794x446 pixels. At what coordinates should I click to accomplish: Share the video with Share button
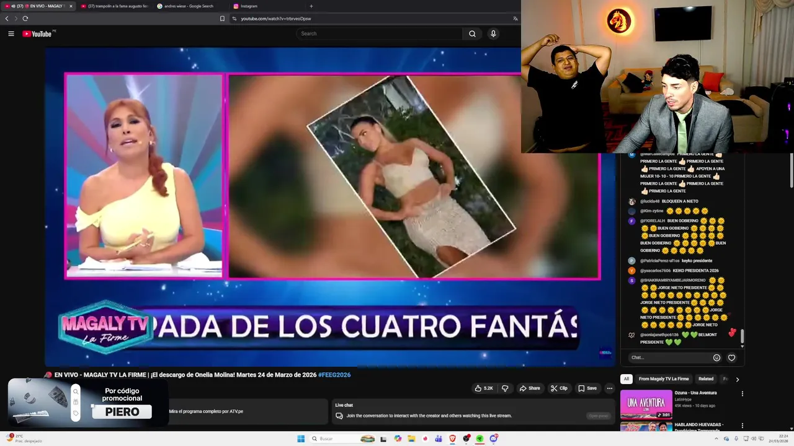coord(530,388)
